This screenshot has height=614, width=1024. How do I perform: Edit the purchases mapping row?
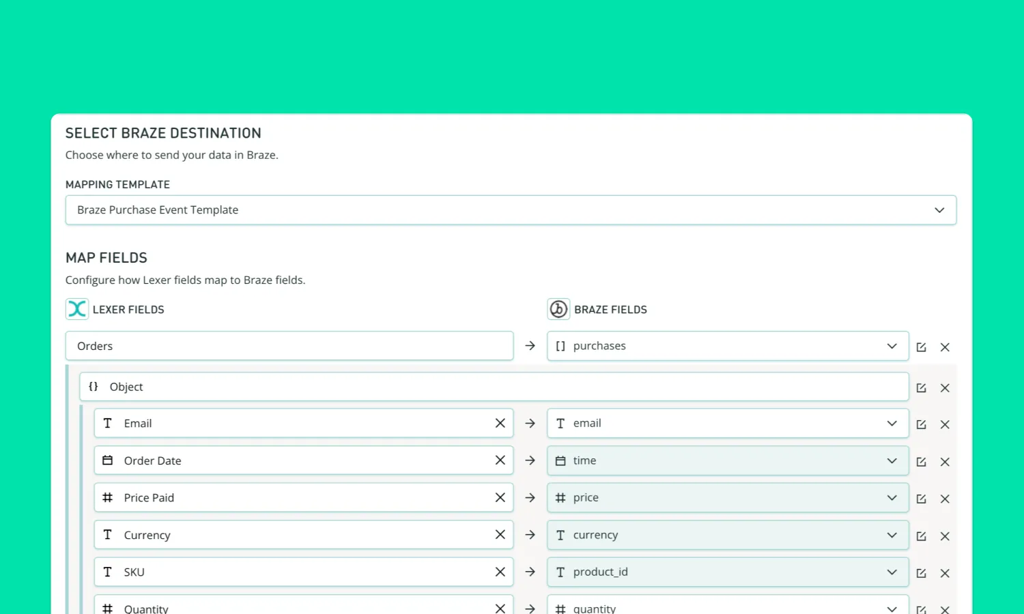coord(921,347)
